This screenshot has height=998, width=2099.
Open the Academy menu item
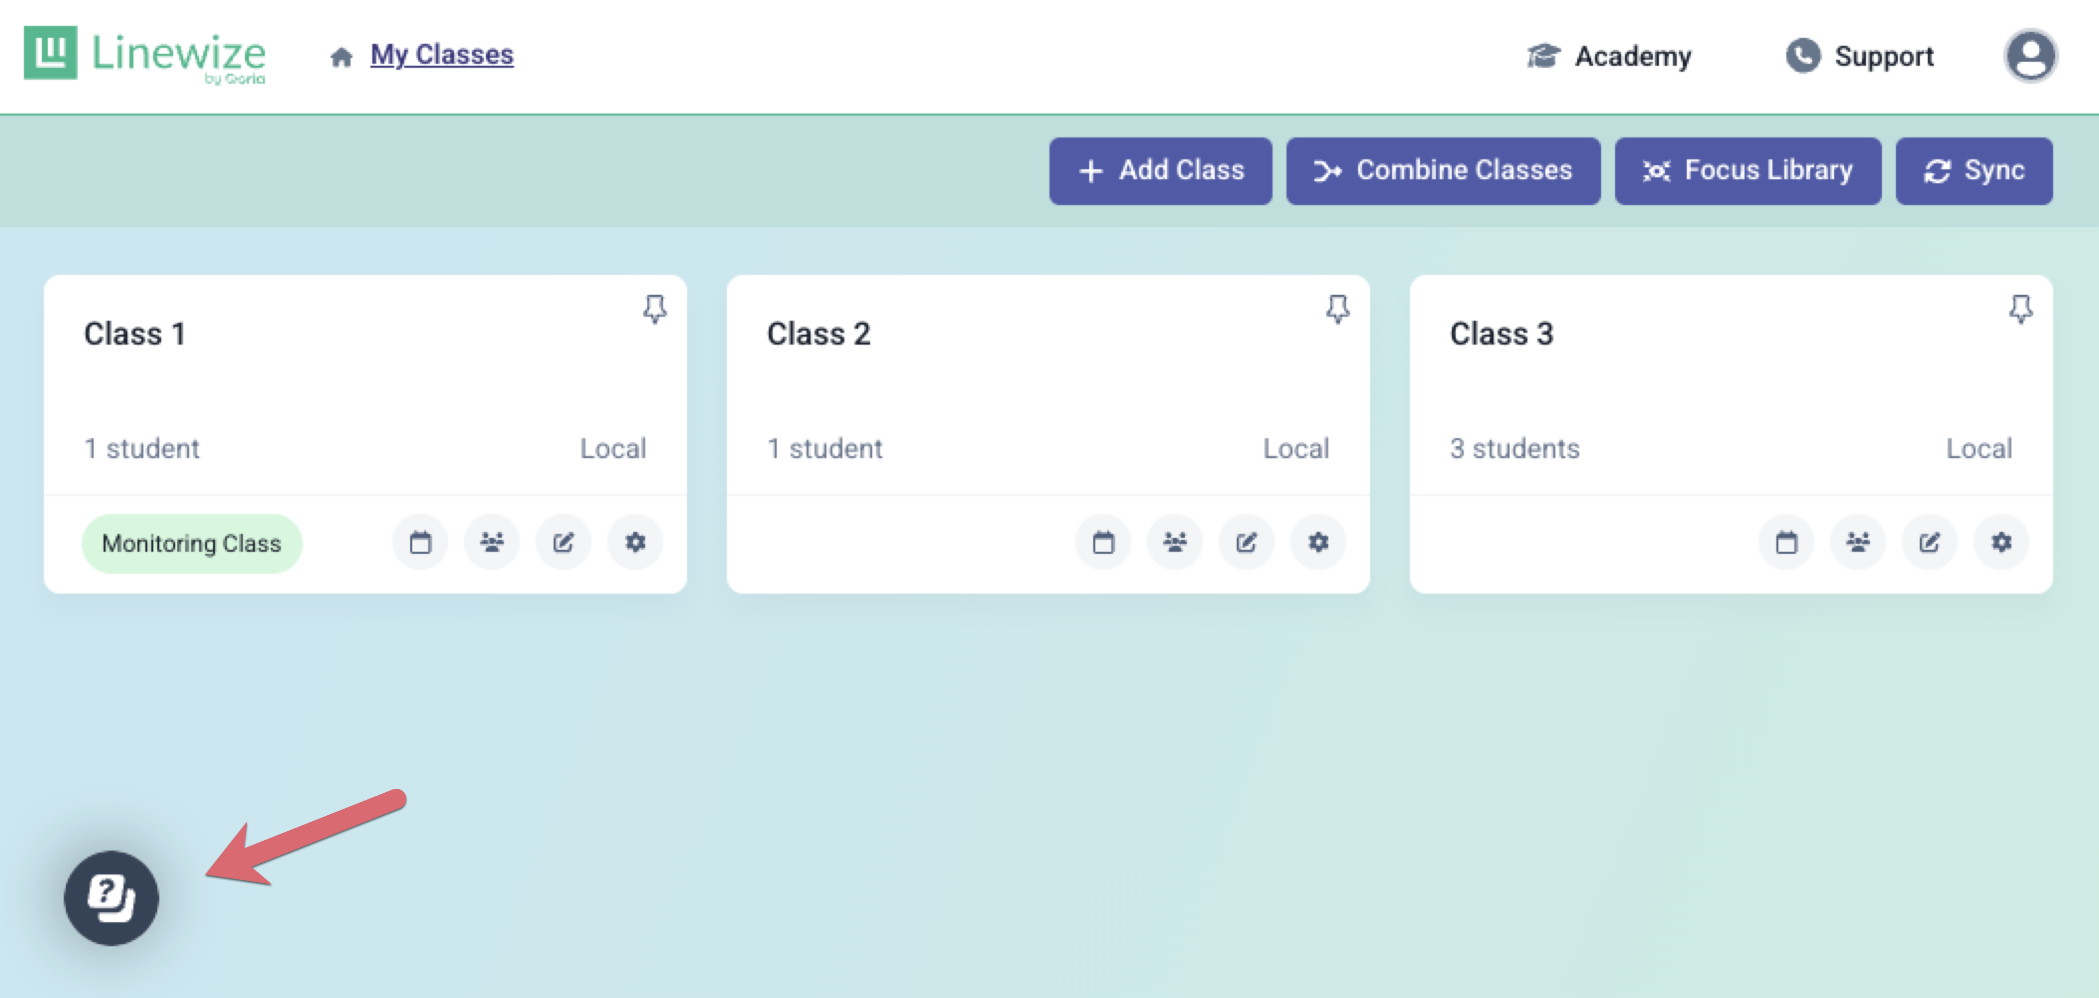pyautogui.click(x=1609, y=56)
